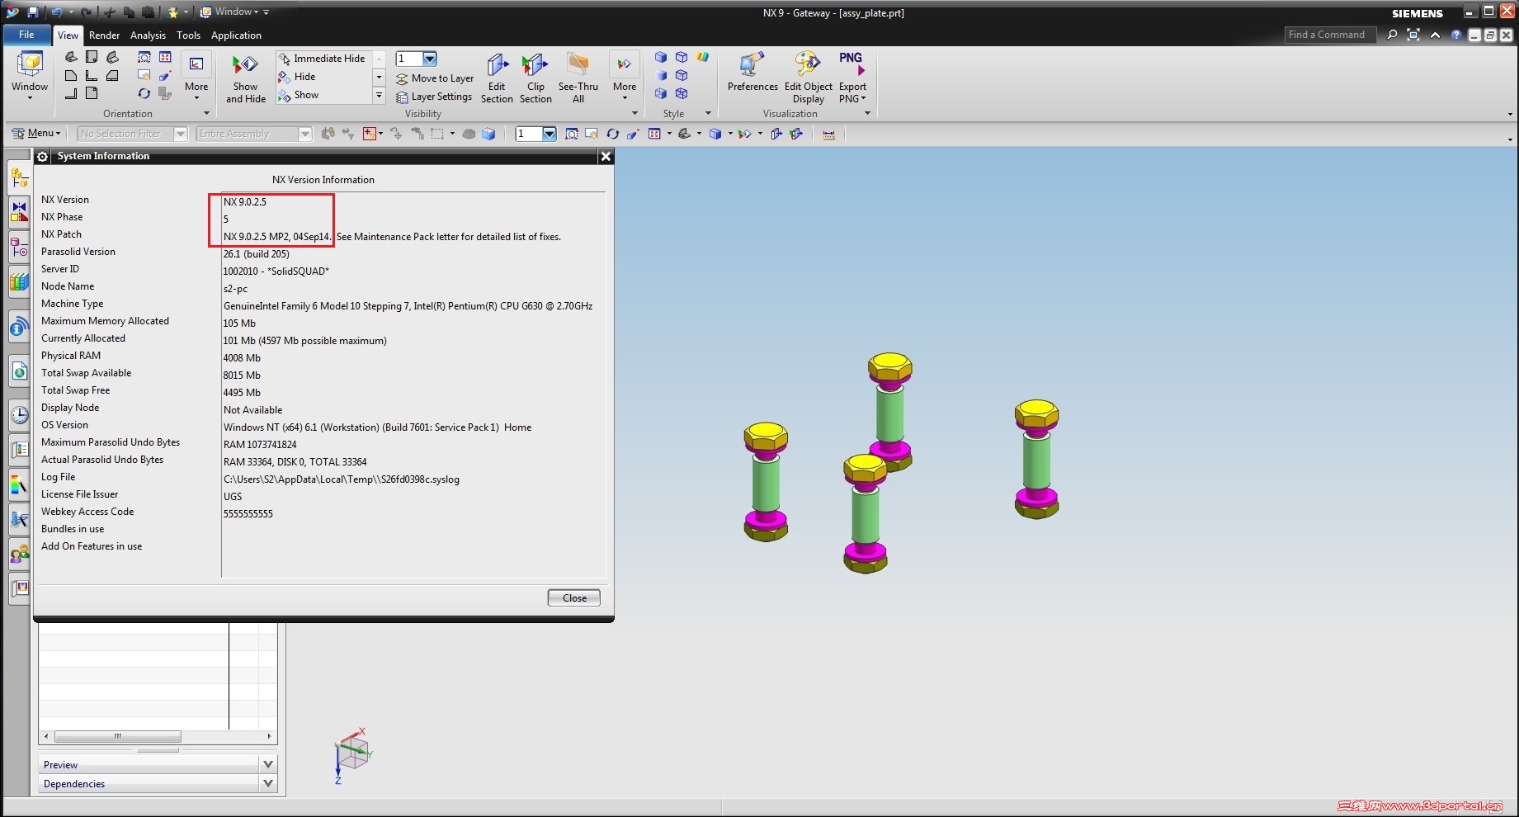Open the Assembly Navigator sidebar tab
The image size is (1519, 817).
19,177
